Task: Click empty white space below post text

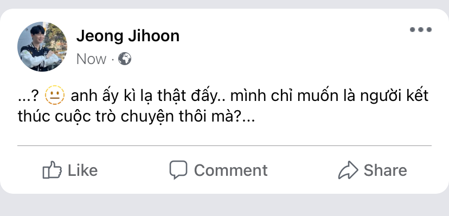Action: [224, 135]
